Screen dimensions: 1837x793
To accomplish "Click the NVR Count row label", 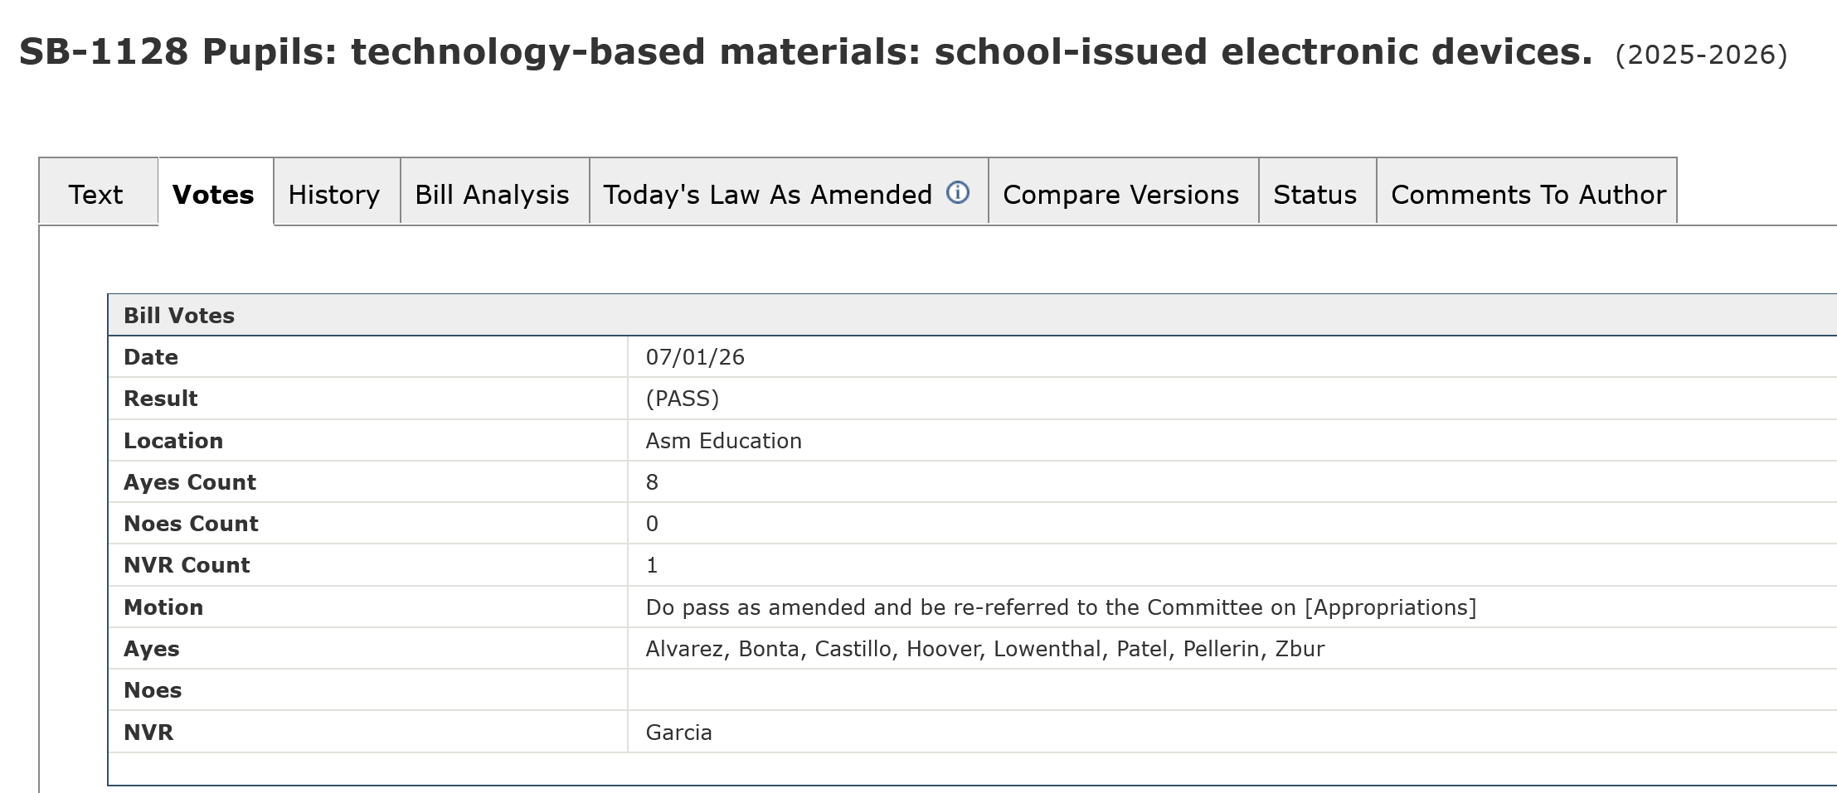I will click(x=187, y=565).
